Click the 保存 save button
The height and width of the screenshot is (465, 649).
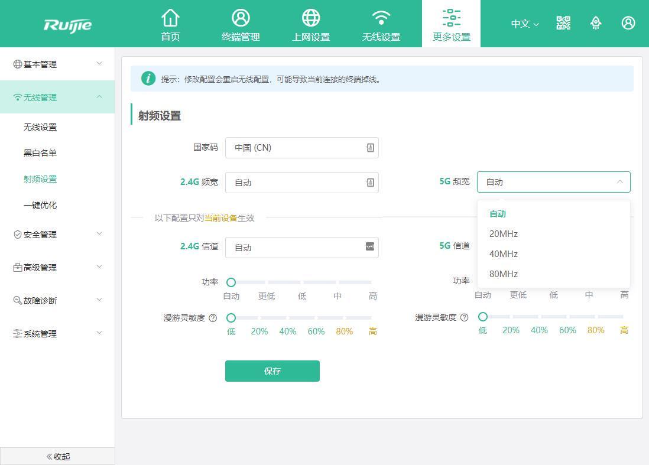click(x=272, y=370)
